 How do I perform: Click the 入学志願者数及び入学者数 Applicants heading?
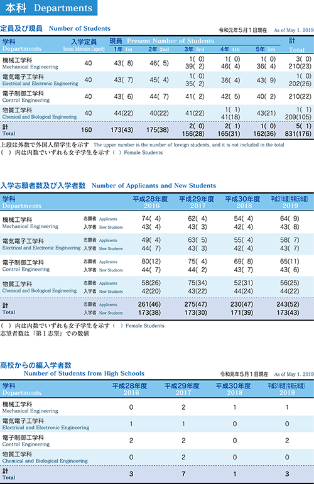coord(108,185)
